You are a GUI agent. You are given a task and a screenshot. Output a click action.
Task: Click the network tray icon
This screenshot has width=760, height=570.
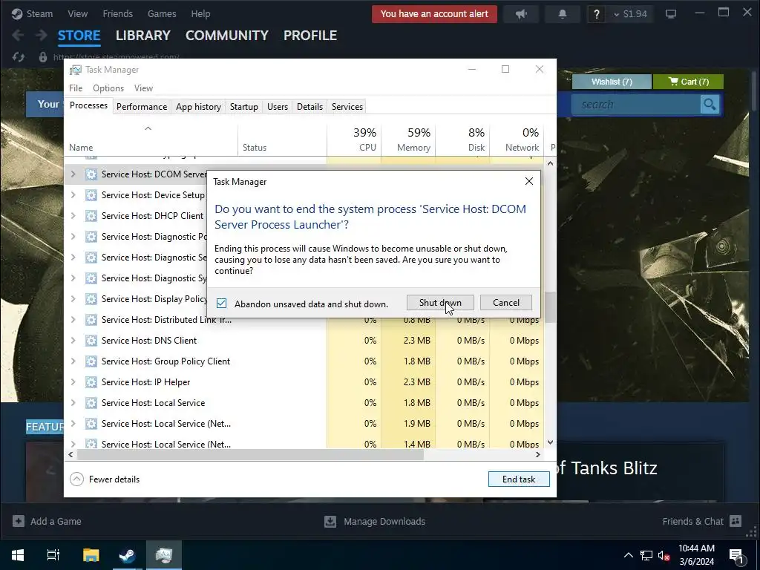click(x=646, y=555)
